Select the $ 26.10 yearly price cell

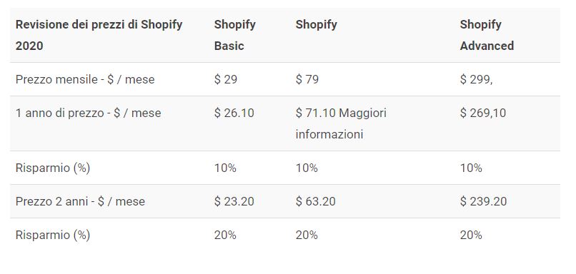click(x=234, y=113)
